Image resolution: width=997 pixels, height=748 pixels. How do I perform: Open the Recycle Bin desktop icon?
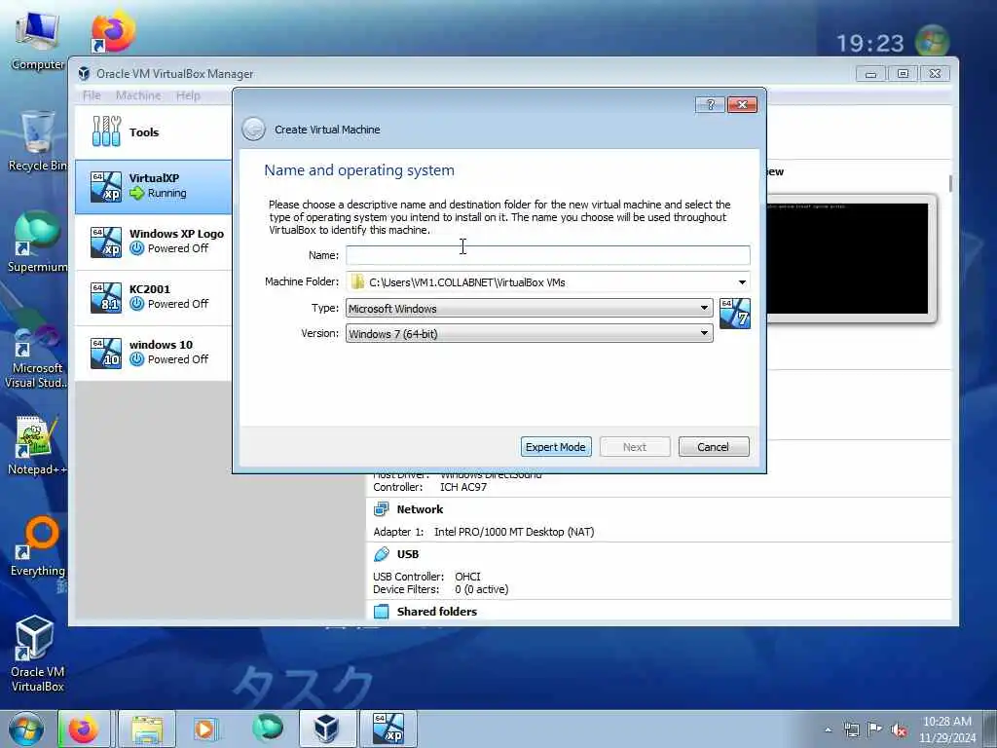[x=38, y=141]
